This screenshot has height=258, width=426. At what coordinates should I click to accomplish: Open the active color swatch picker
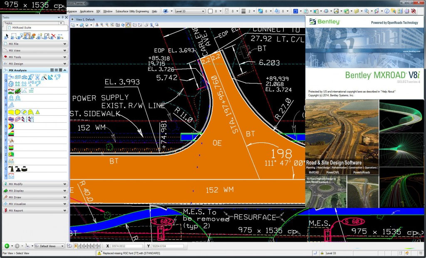210,11
